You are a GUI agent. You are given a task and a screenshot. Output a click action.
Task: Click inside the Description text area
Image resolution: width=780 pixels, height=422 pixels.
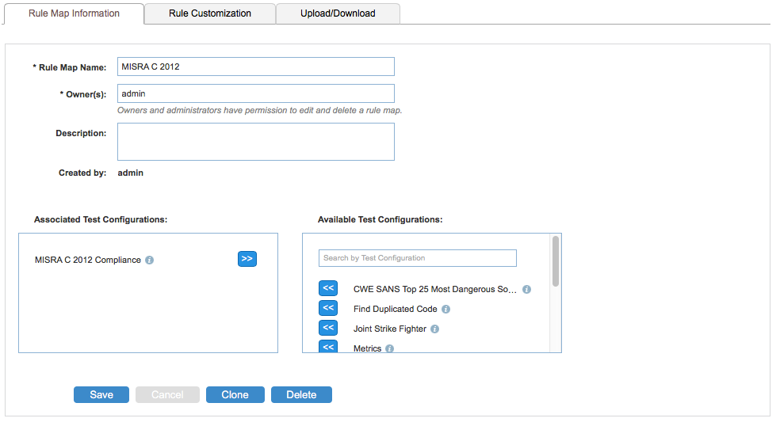[x=256, y=142]
